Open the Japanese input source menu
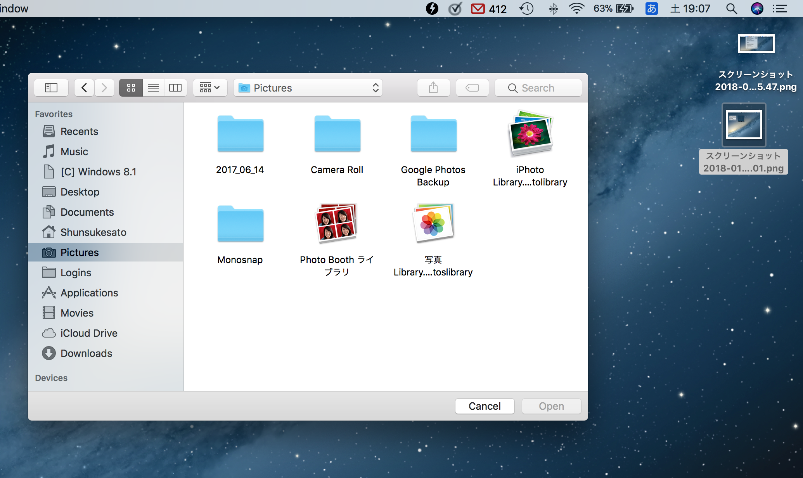The height and width of the screenshot is (478, 803). pyautogui.click(x=651, y=9)
